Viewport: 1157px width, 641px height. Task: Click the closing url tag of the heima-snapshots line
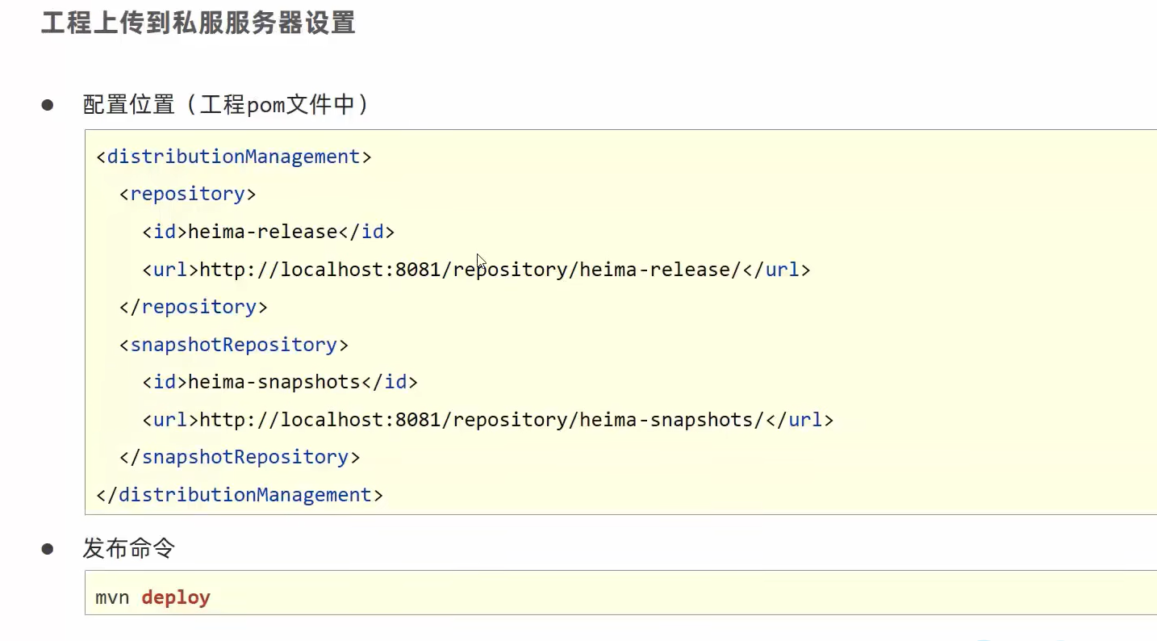point(799,420)
